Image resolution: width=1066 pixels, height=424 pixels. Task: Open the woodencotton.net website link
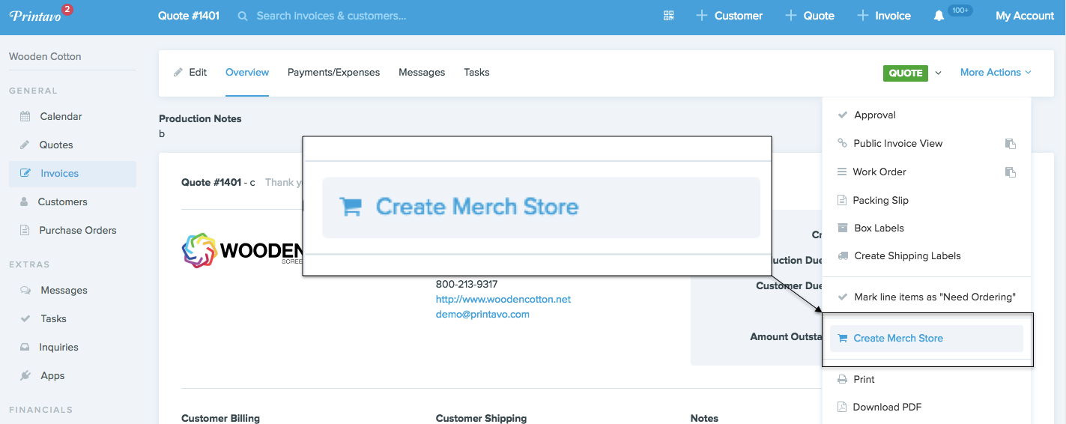tap(503, 299)
